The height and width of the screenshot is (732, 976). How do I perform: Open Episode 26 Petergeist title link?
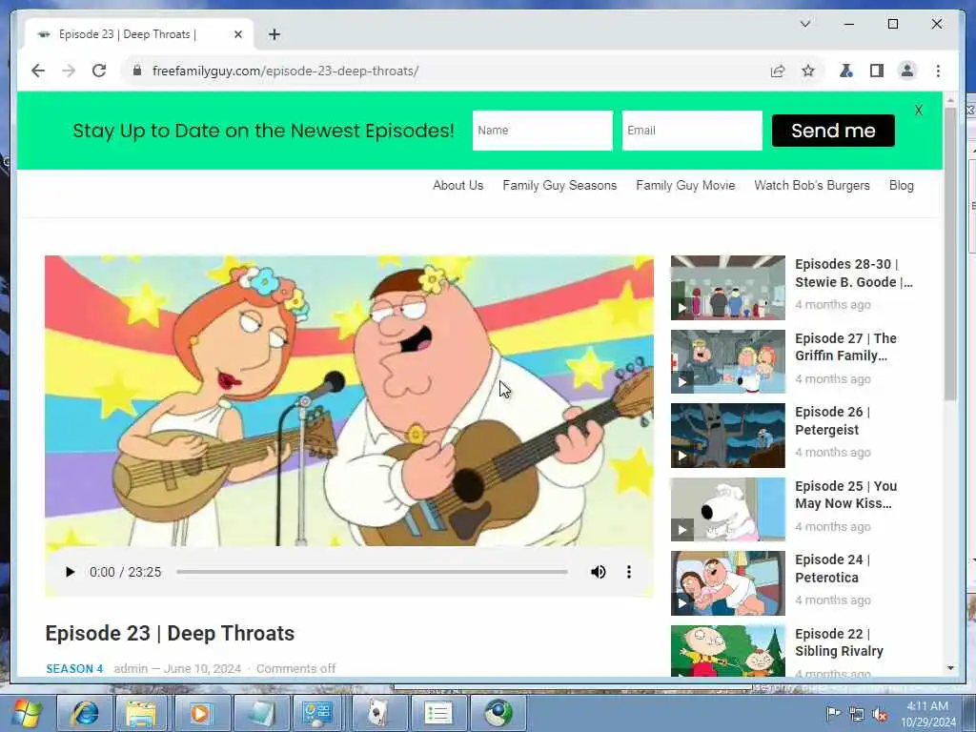[x=832, y=420]
